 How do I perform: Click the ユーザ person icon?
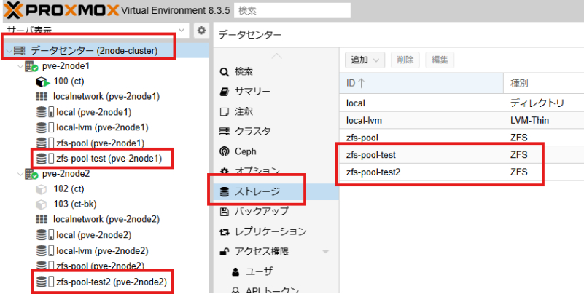(x=235, y=272)
